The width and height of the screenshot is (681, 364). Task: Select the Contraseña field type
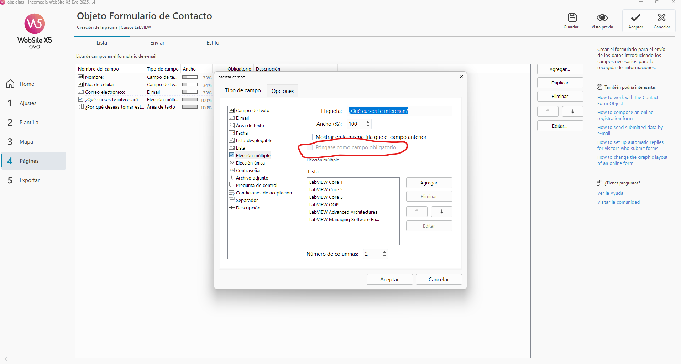coord(247,170)
